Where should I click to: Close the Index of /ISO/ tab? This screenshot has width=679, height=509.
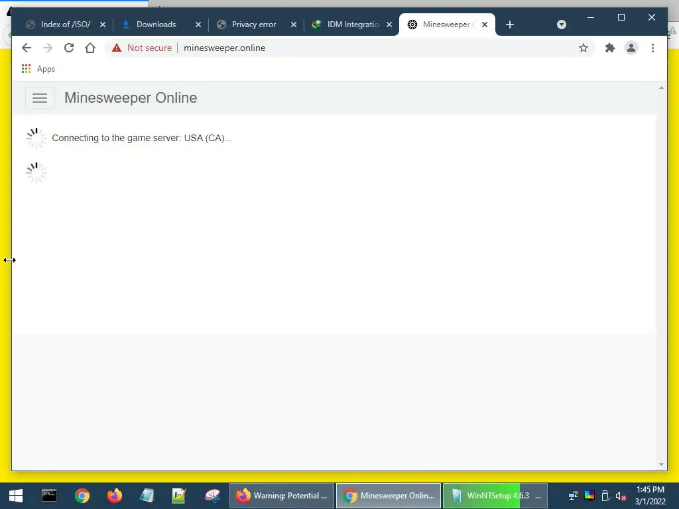coord(103,25)
